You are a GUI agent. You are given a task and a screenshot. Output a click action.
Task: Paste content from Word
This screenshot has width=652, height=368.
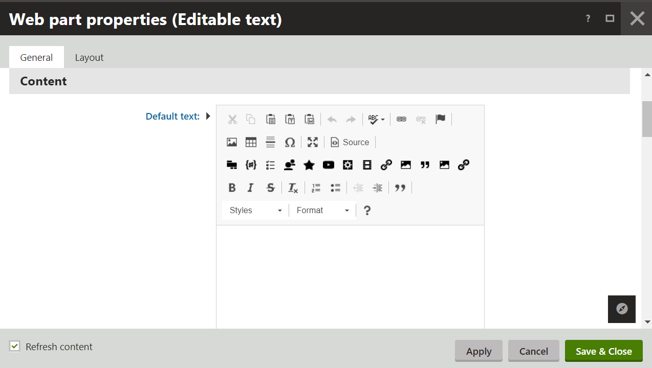click(x=310, y=119)
